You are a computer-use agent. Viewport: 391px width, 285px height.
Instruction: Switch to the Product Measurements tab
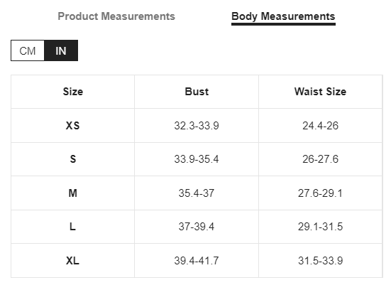coord(116,16)
